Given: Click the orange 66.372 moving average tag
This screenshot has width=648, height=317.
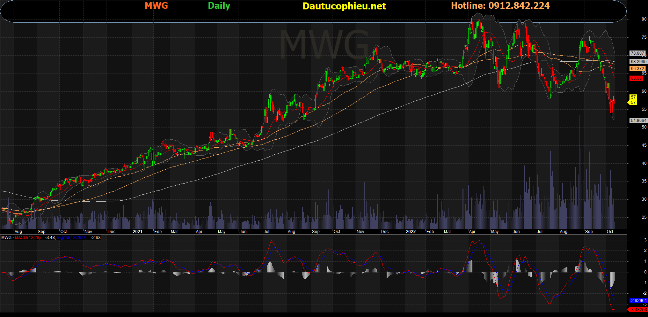Looking at the screenshot, I should [x=638, y=69].
